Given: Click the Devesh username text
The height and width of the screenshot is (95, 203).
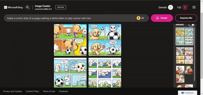Looking at the screenshot, I should tap(163, 7).
